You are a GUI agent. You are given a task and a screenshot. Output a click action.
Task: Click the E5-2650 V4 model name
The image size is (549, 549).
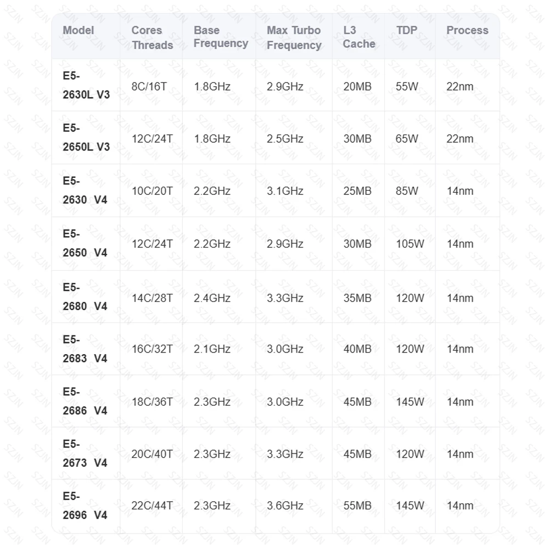(85, 243)
